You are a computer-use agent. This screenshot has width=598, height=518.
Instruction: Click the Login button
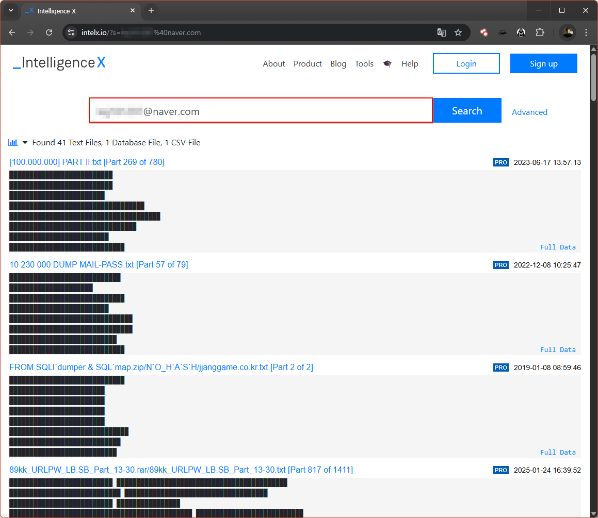(x=466, y=63)
